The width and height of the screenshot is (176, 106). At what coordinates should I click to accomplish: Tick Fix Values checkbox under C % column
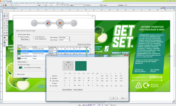(65, 83)
